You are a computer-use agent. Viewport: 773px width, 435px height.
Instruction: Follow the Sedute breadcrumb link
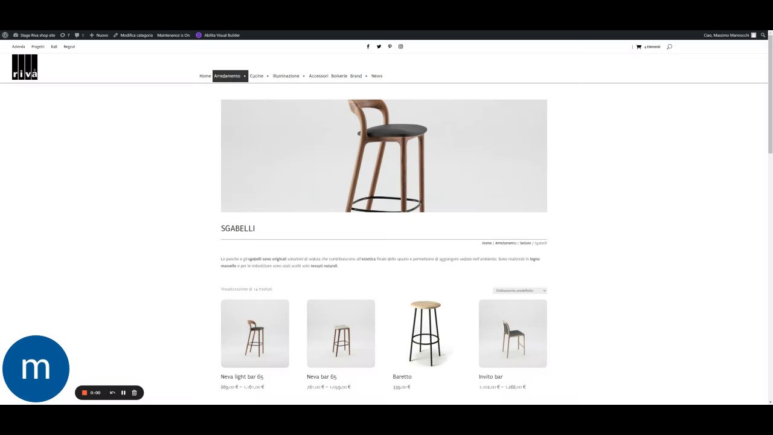[525, 243]
